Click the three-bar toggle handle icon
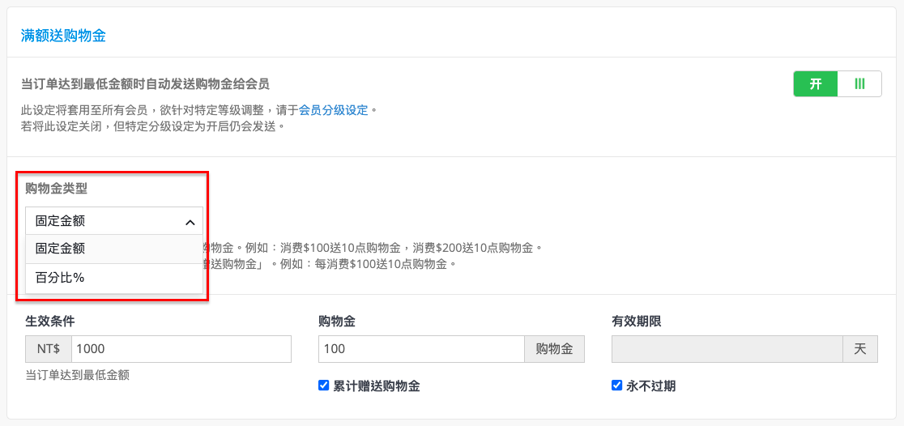The image size is (904, 426). pyautogui.click(x=859, y=83)
